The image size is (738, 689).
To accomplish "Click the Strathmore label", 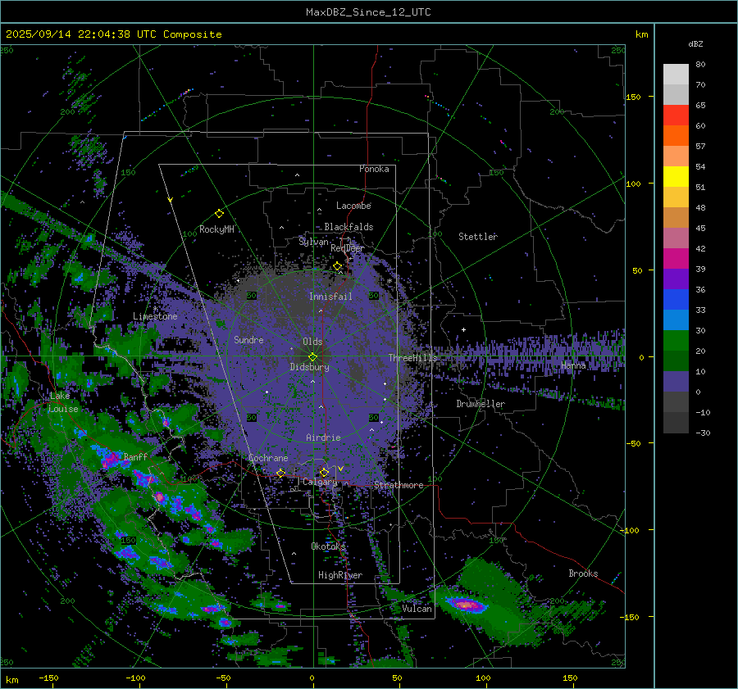I will coord(399,485).
